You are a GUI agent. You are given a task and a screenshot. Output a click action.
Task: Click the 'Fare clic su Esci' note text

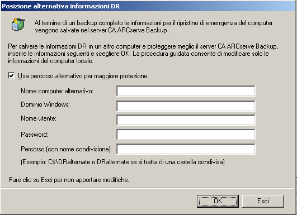pos(69,180)
